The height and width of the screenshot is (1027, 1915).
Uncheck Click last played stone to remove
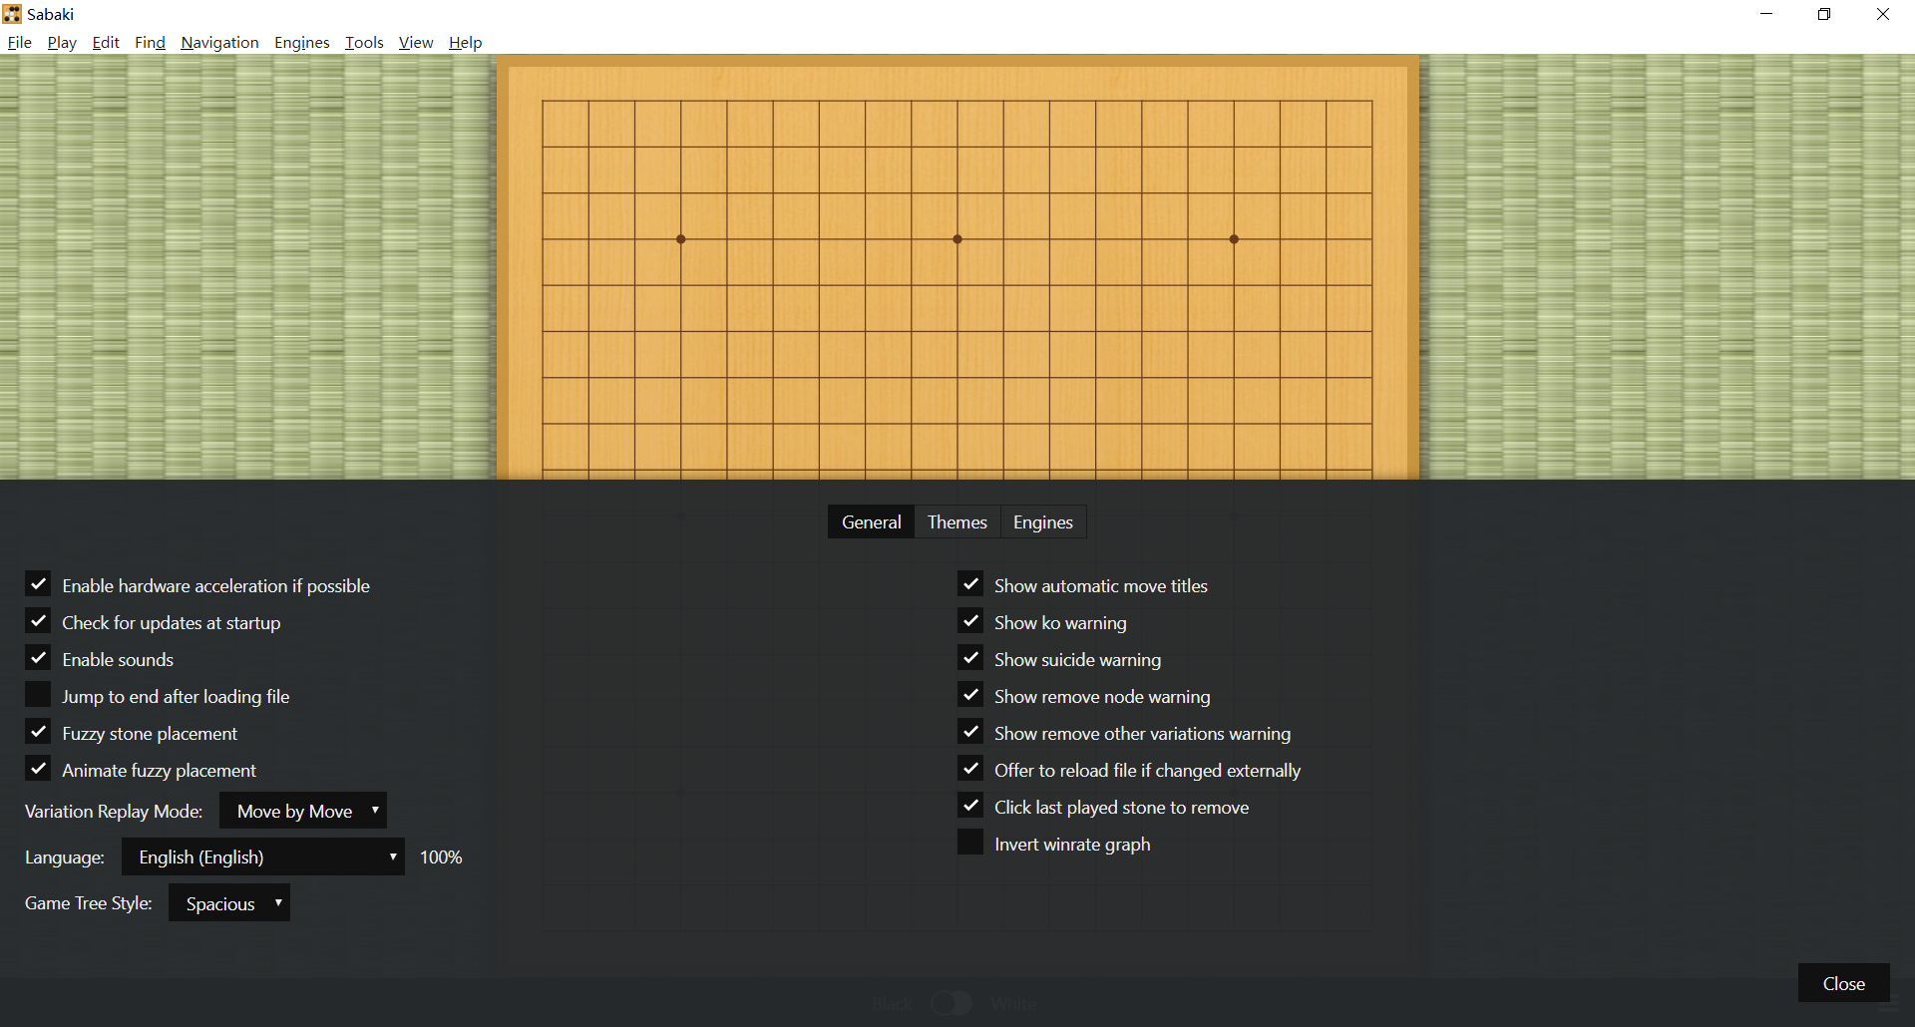(x=969, y=805)
